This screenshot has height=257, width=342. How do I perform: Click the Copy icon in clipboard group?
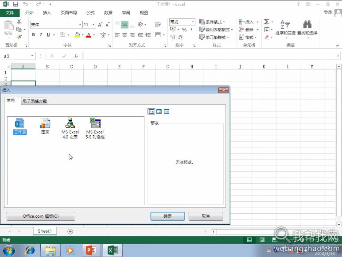(x=19, y=29)
